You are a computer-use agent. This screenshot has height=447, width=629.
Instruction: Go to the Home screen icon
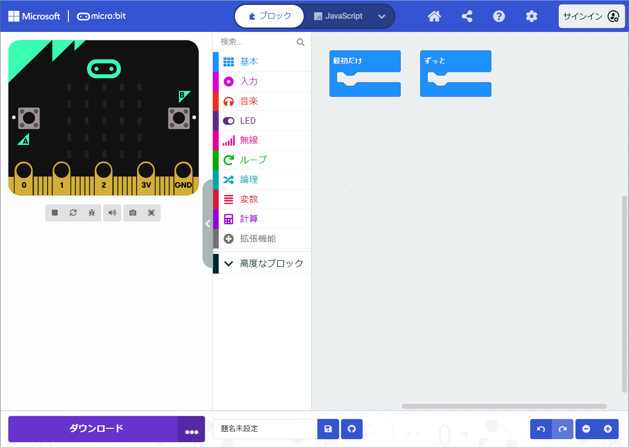(x=434, y=16)
